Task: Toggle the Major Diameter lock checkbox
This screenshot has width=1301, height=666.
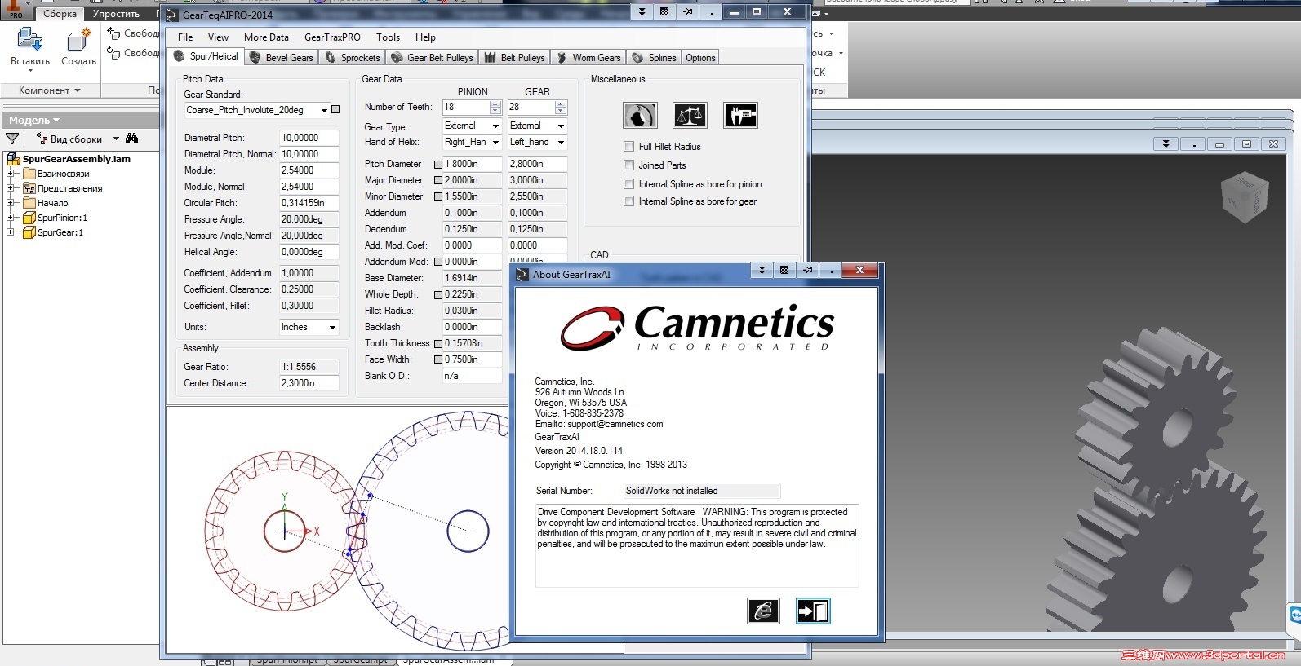Action: click(x=438, y=181)
